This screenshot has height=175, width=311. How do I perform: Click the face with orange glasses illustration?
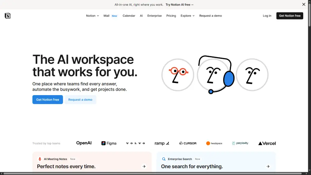point(178,75)
